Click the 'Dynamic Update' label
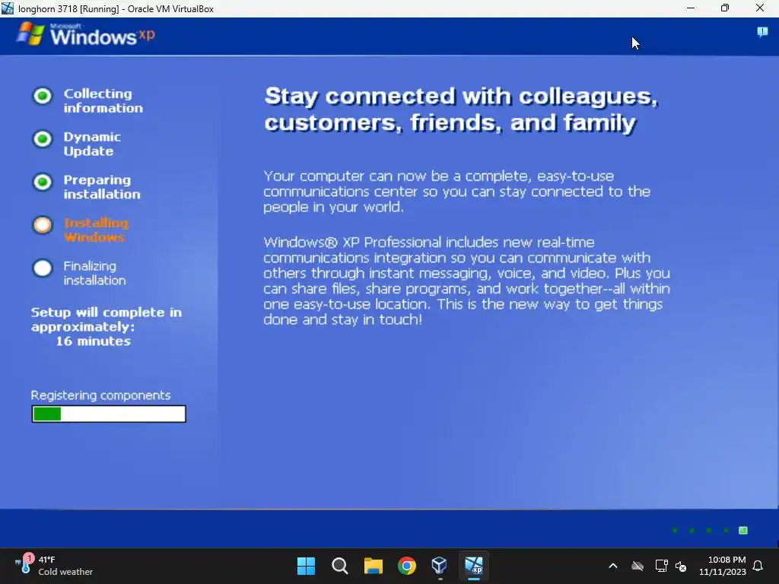This screenshot has height=584, width=779. coord(92,144)
